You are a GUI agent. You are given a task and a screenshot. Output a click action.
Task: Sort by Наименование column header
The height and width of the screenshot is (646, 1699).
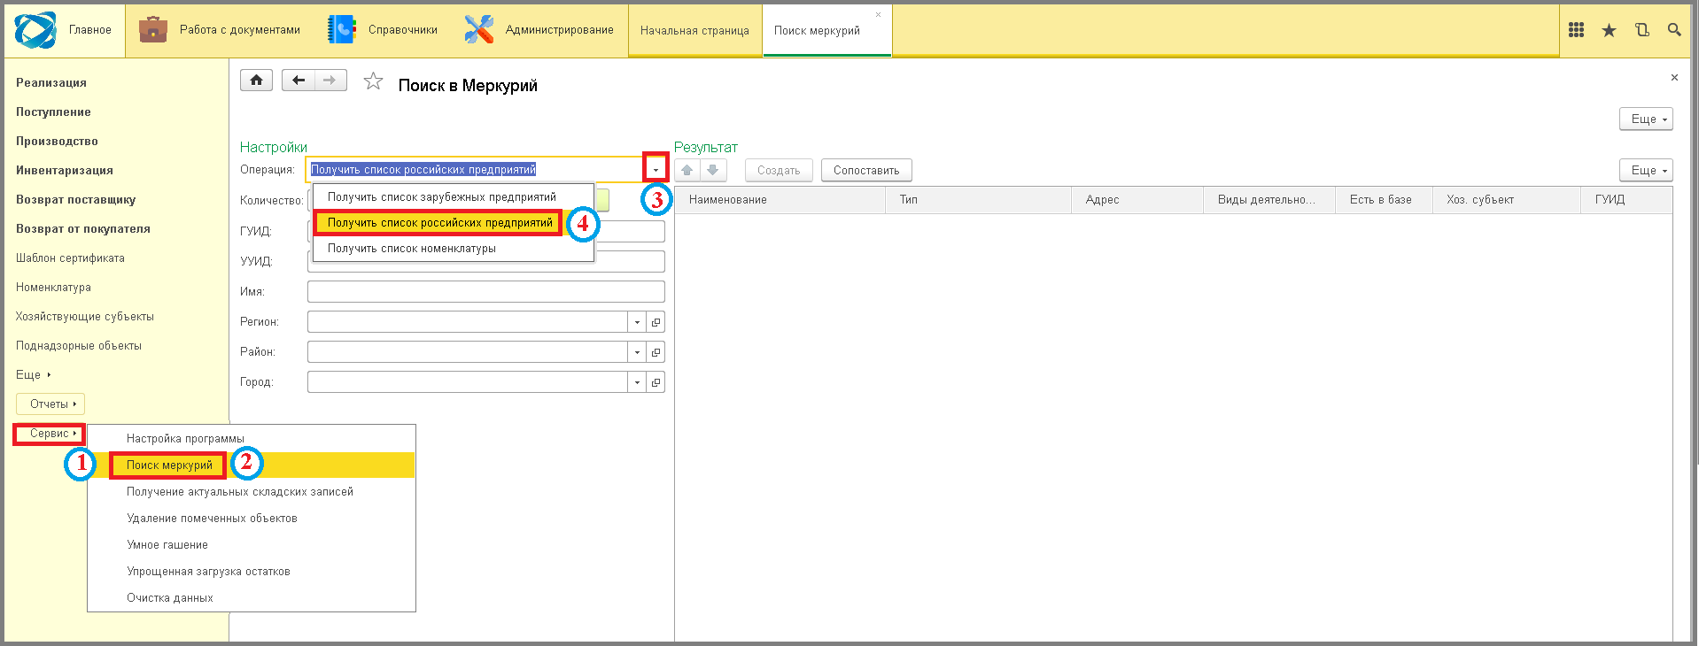(x=780, y=200)
